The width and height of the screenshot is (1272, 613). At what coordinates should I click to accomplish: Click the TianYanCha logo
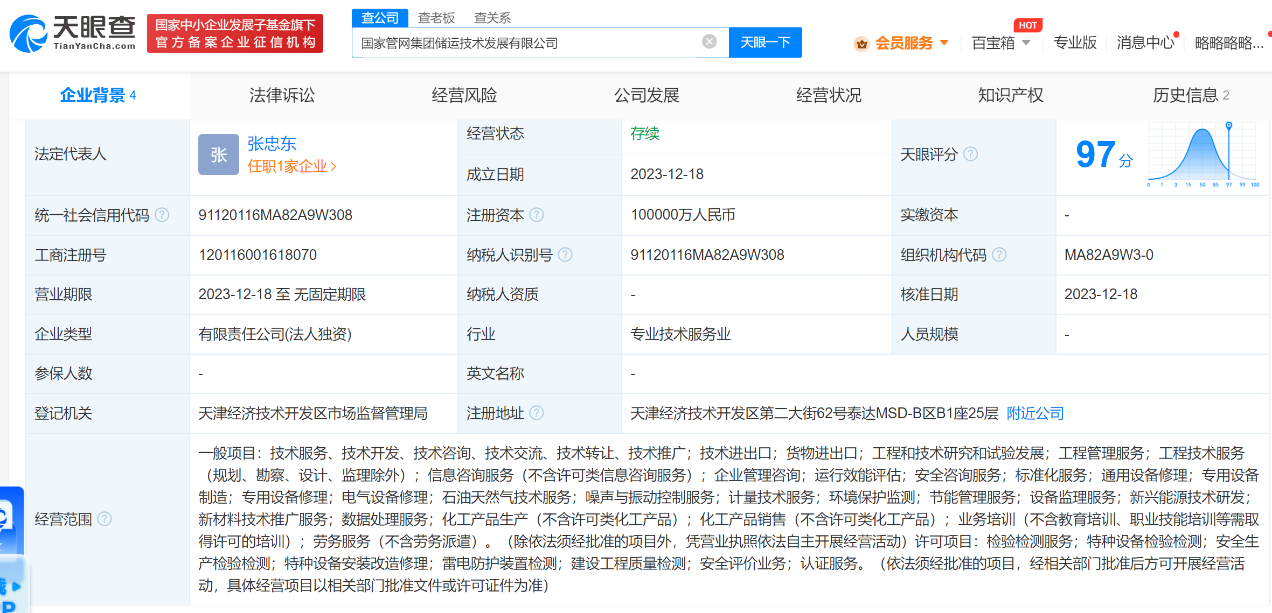click(x=73, y=33)
